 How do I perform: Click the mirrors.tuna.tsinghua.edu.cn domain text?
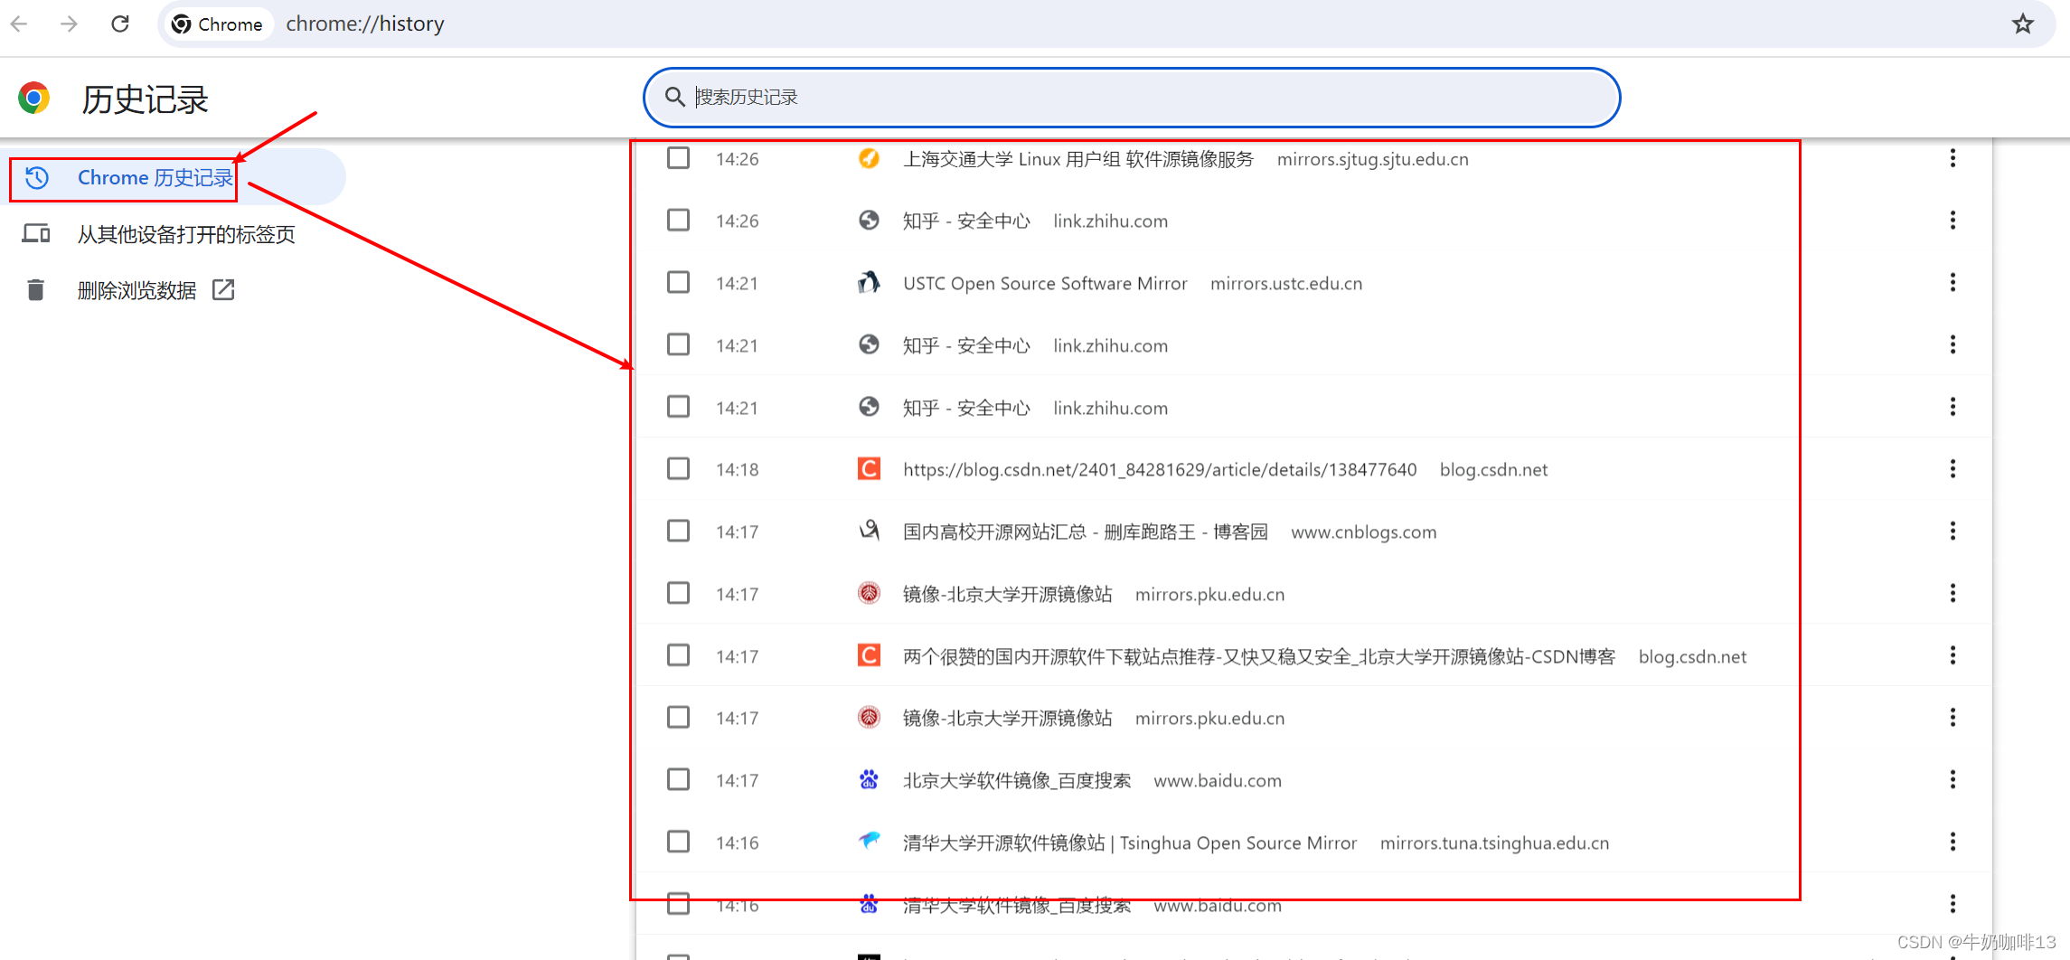(x=1494, y=843)
